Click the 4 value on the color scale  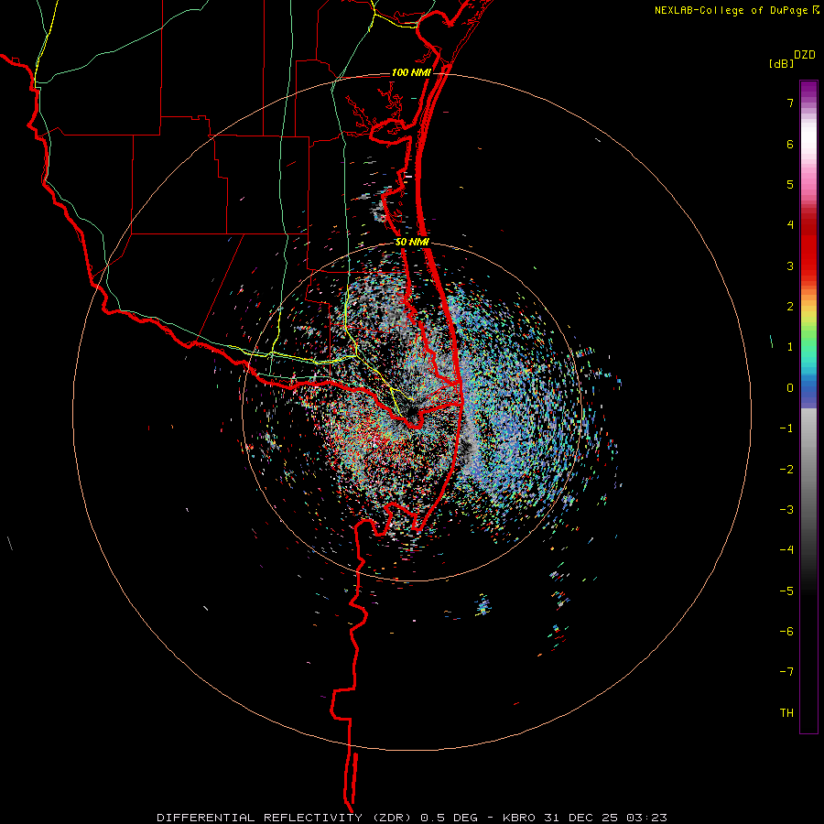pos(790,225)
